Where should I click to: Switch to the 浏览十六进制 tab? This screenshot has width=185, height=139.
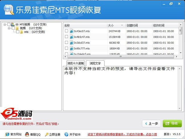click(x=75, y=63)
